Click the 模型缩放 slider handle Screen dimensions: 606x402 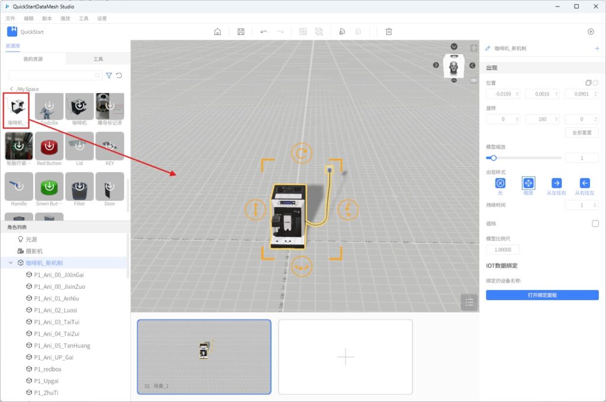tap(493, 158)
